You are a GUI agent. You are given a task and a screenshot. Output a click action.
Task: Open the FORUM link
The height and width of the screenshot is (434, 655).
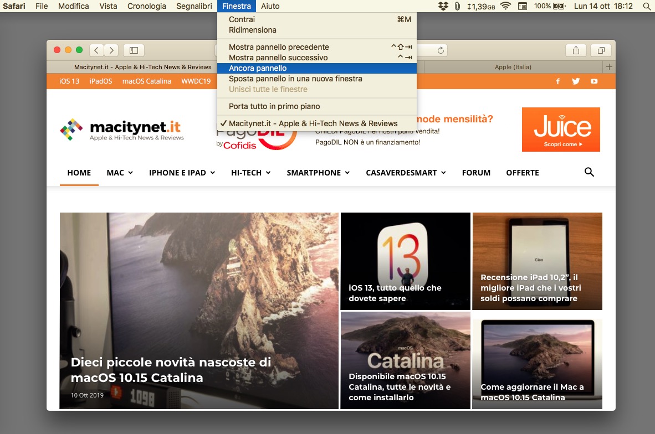click(x=476, y=173)
